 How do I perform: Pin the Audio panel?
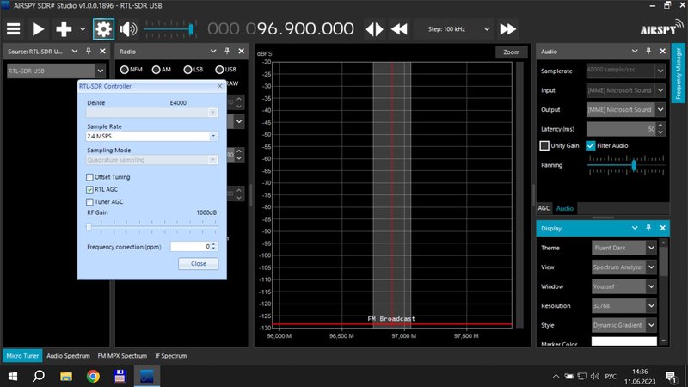point(648,52)
